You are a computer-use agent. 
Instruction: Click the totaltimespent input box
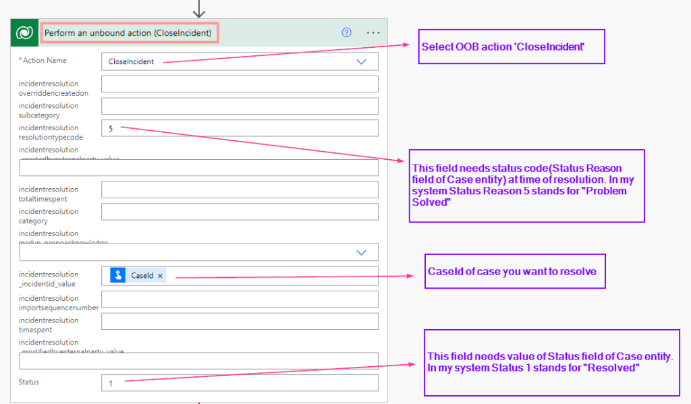(x=240, y=190)
